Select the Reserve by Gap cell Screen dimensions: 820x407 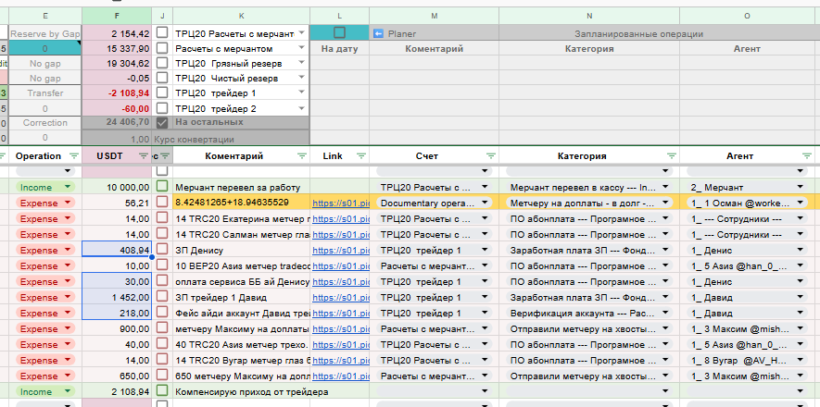pyautogui.click(x=45, y=33)
